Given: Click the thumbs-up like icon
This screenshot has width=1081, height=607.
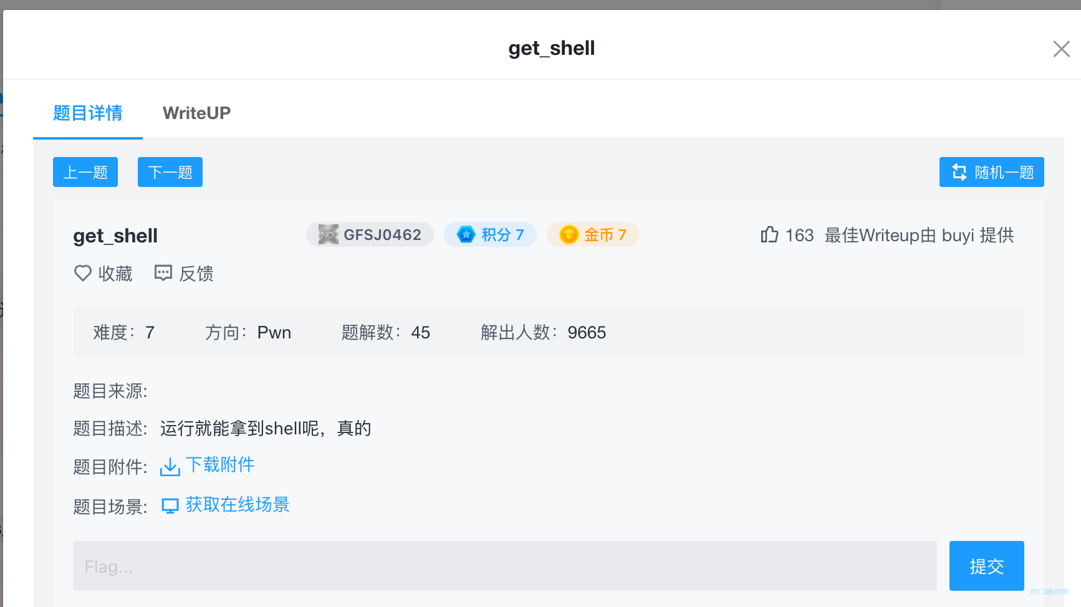Looking at the screenshot, I should click(x=769, y=234).
